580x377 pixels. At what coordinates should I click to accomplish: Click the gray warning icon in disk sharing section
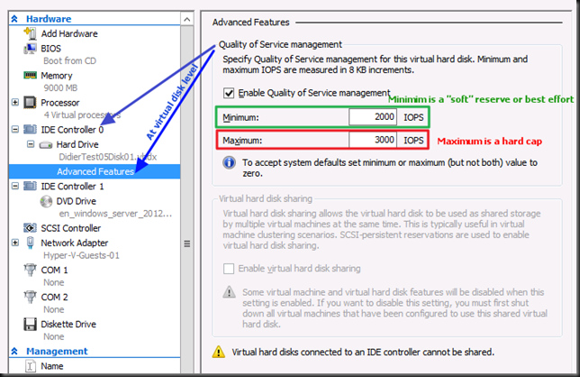click(x=229, y=292)
